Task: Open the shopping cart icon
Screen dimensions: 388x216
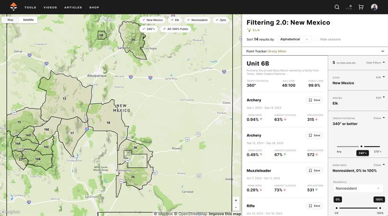Action: click(x=361, y=7)
